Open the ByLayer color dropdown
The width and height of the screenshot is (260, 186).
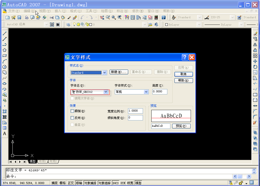coord(199,25)
